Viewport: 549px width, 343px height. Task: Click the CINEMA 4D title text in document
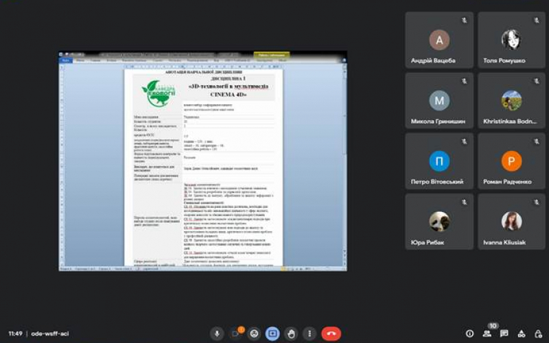229,95
